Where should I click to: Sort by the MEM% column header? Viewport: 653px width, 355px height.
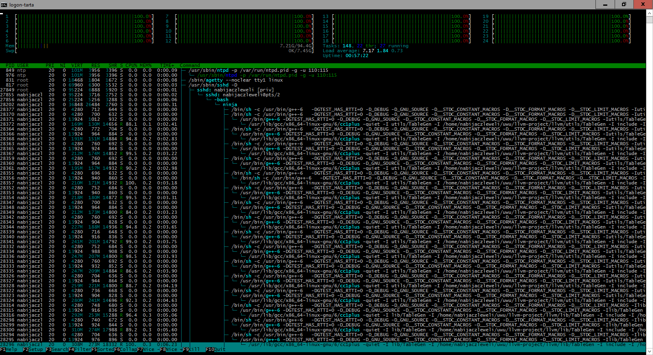coord(145,65)
